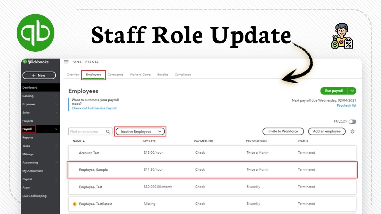Open Check out Full Service Payroll link
Image resolution: width=381 pixels, height=214 pixels.
94,108
